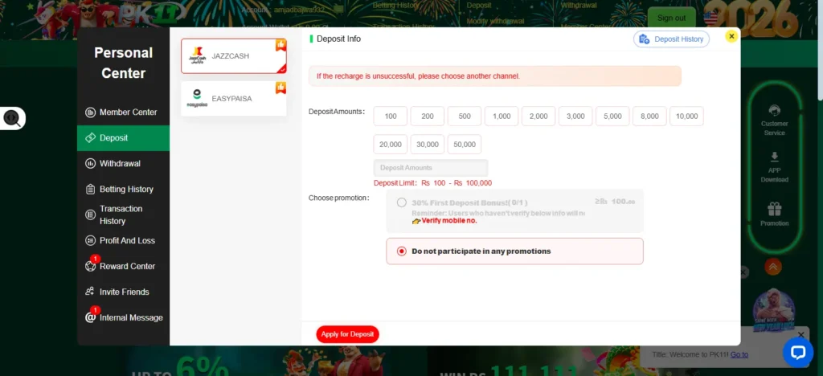This screenshot has height=376, width=823.
Task: Click the Transaction History list icon
Action: [90, 215]
